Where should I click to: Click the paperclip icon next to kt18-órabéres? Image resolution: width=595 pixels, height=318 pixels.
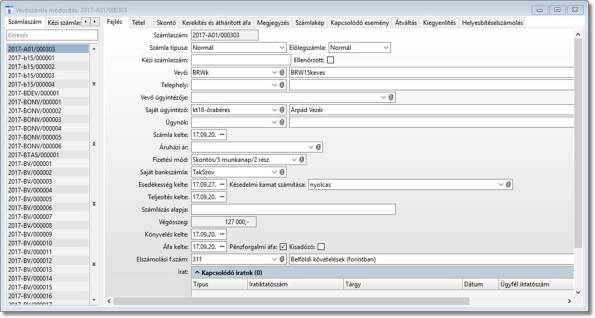point(282,110)
